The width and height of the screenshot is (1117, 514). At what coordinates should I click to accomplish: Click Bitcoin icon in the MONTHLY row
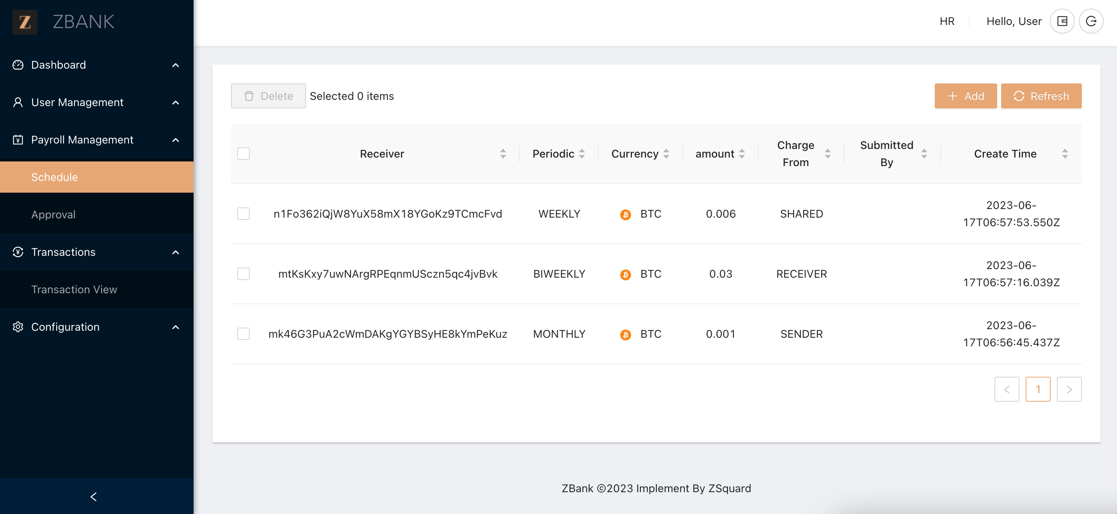625,335
